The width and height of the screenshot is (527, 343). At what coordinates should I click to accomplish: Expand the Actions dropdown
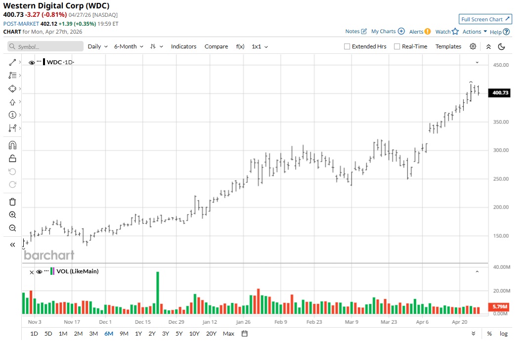[475, 32]
